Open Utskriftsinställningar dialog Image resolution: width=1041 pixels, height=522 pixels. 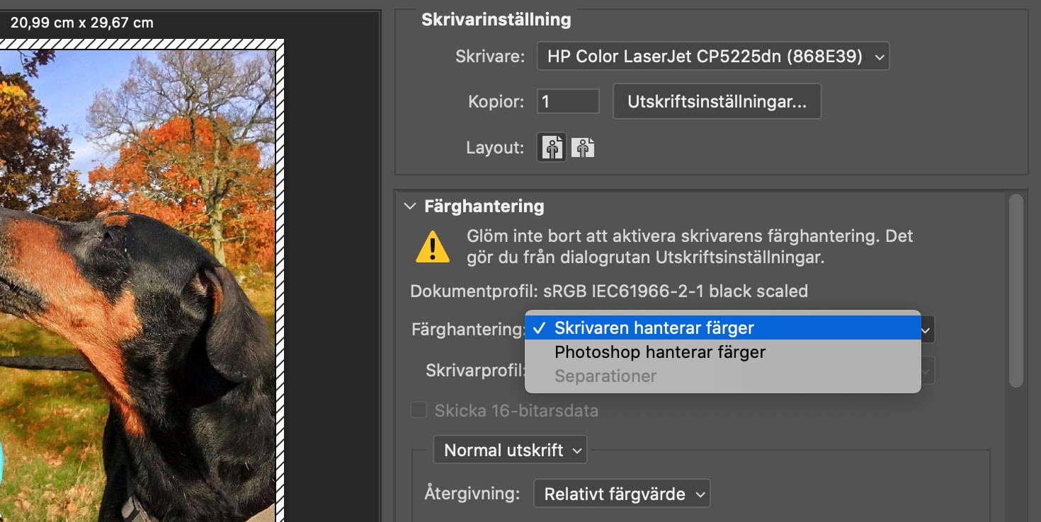click(x=717, y=101)
